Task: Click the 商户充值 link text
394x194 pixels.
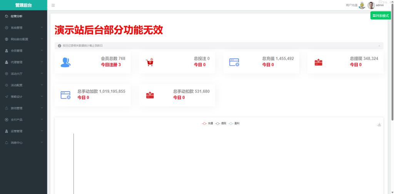Action: (x=351, y=5)
